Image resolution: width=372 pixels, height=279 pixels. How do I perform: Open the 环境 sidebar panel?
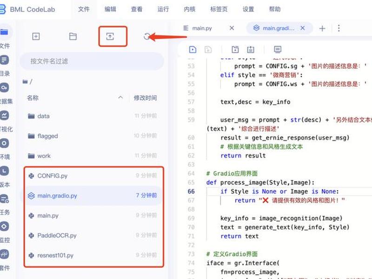[x=5, y=148]
